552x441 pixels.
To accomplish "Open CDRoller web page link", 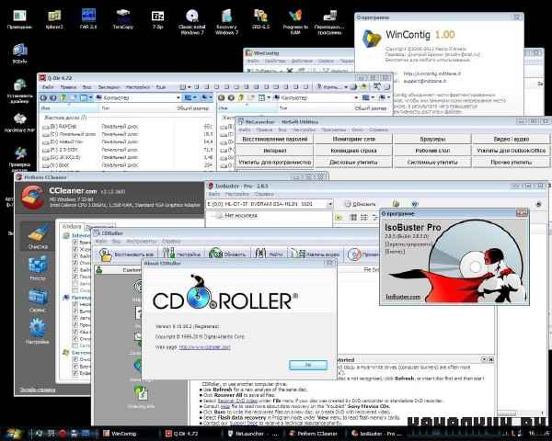I will [204, 347].
